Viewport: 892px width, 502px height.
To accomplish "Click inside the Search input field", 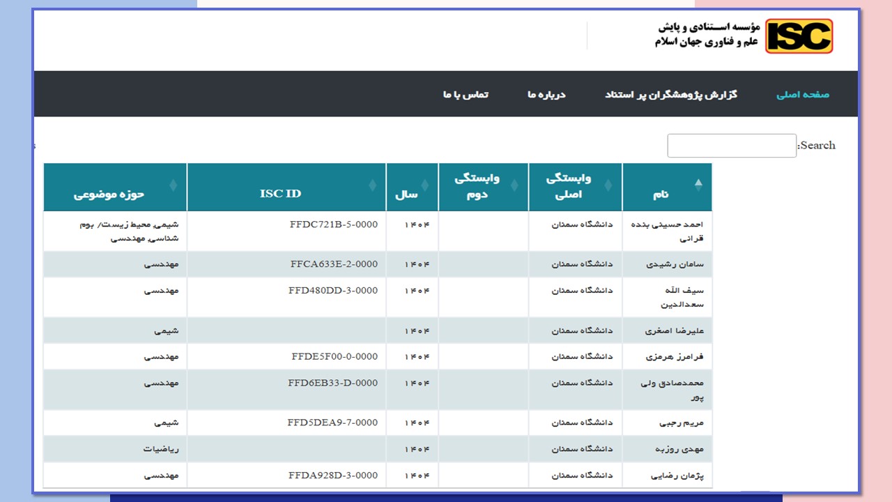I will click(x=731, y=146).
